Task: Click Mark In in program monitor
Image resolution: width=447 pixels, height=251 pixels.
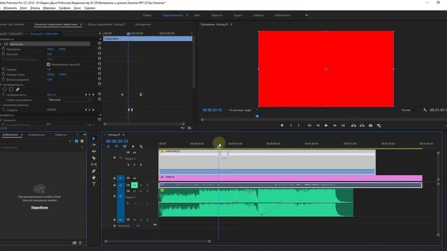Action: click(x=291, y=125)
